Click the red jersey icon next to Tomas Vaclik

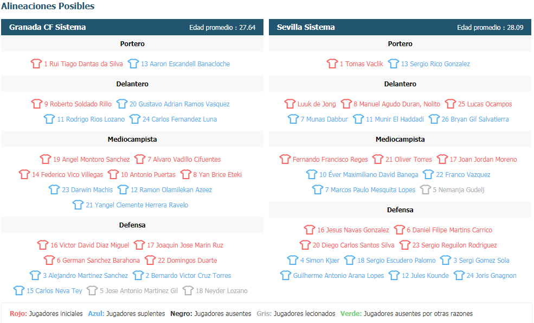pos(332,64)
